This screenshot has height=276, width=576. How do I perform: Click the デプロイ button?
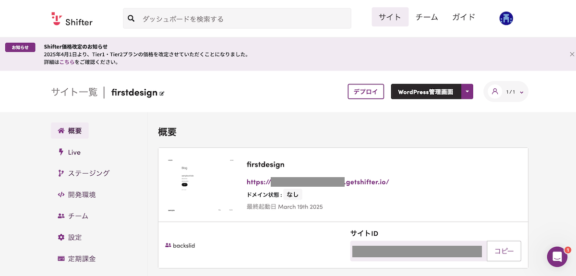[x=366, y=92]
